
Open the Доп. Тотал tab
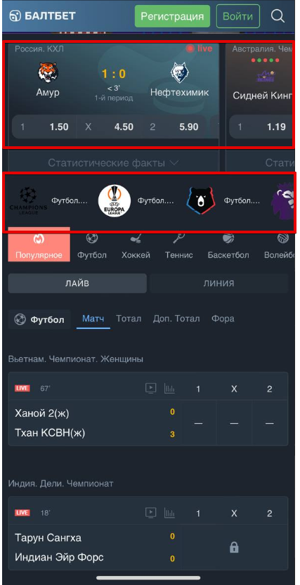(176, 319)
